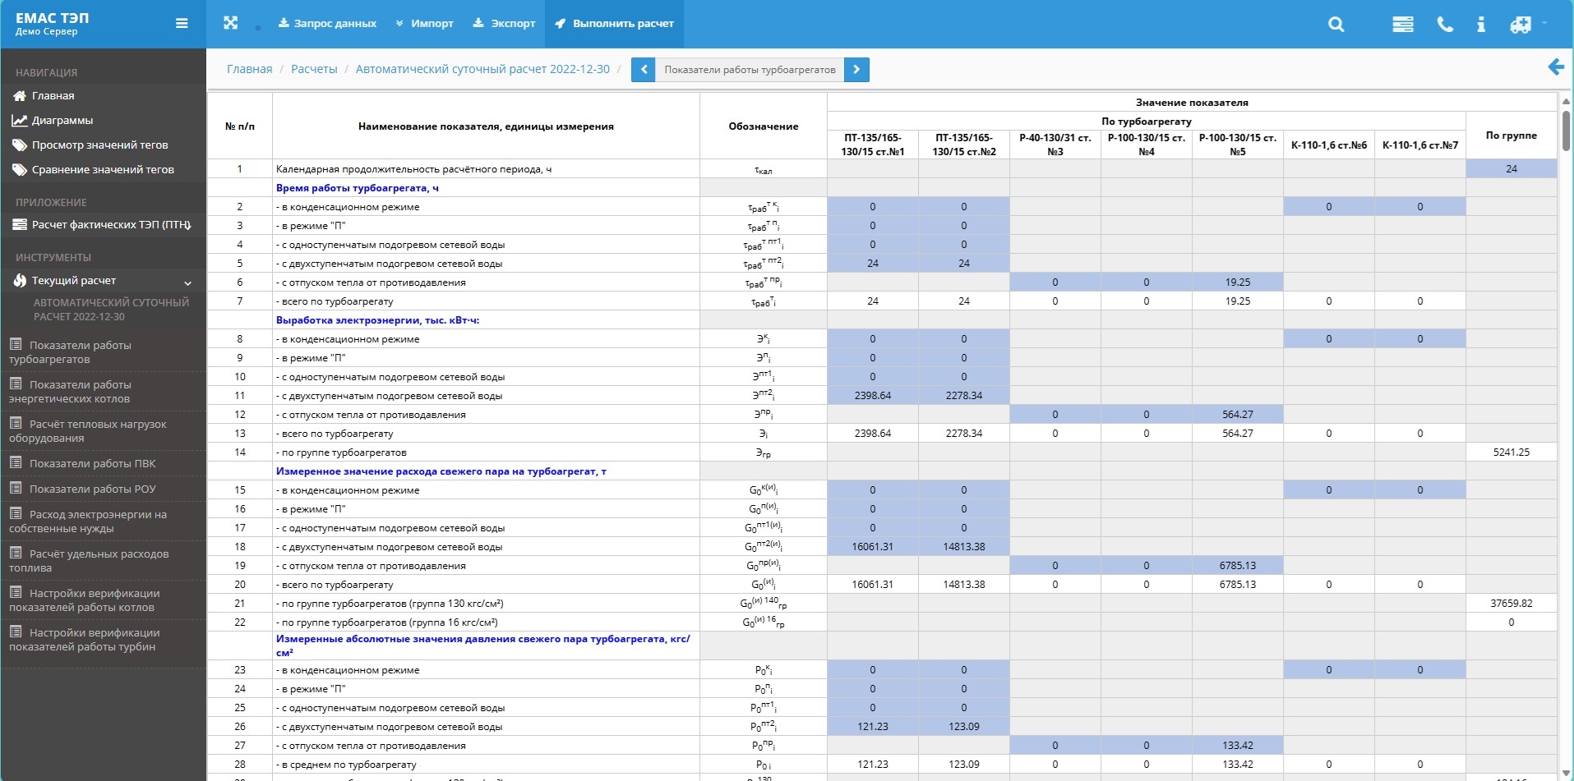Click the ambulance support icon
Image resolution: width=1574 pixels, height=781 pixels.
point(1521,25)
